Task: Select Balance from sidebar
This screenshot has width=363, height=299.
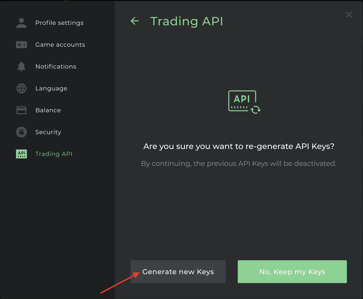Action: (x=48, y=110)
